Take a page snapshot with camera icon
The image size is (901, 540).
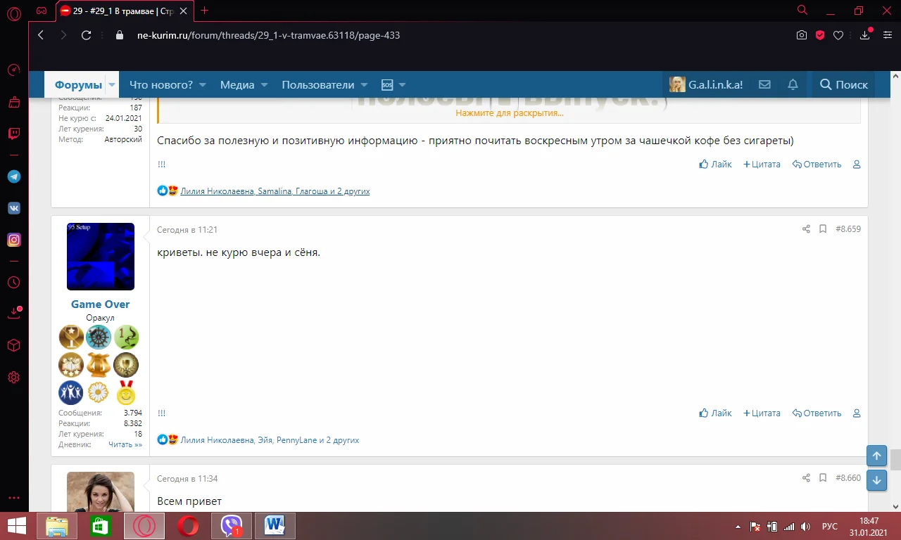click(x=801, y=35)
